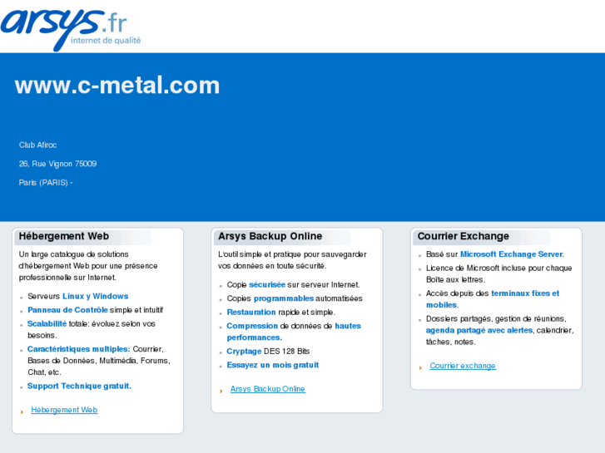The width and height of the screenshot is (605, 453).
Task: Click the address 26, Rue Vignon 75009
Action: (x=58, y=164)
